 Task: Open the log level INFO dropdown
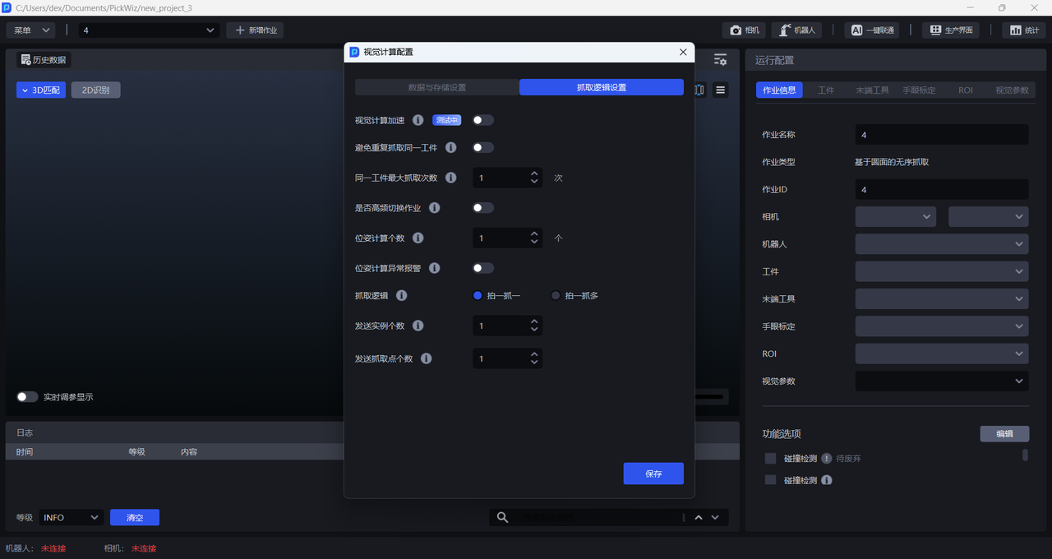click(x=71, y=517)
